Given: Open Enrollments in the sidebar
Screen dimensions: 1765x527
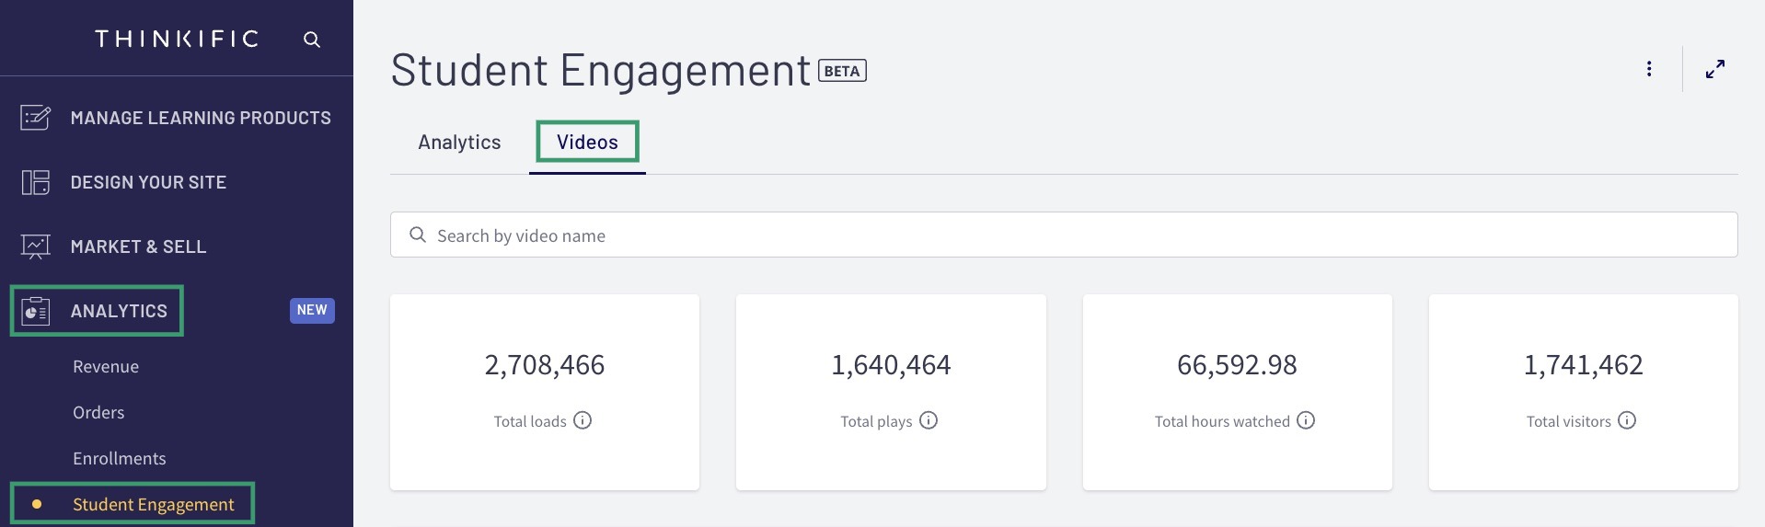Looking at the screenshot, I should 120,458.
